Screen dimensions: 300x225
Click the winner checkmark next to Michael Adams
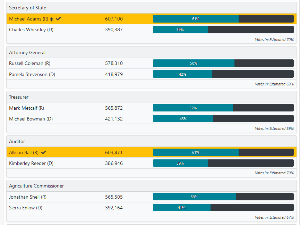click(x=58, y=18)
